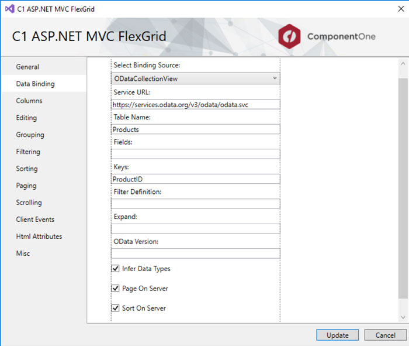Screen dimensions: 409x346
Task: Click the Cancel button
Action: [x=385, y=335]
